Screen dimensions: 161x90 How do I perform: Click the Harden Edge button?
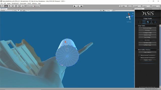147,43
